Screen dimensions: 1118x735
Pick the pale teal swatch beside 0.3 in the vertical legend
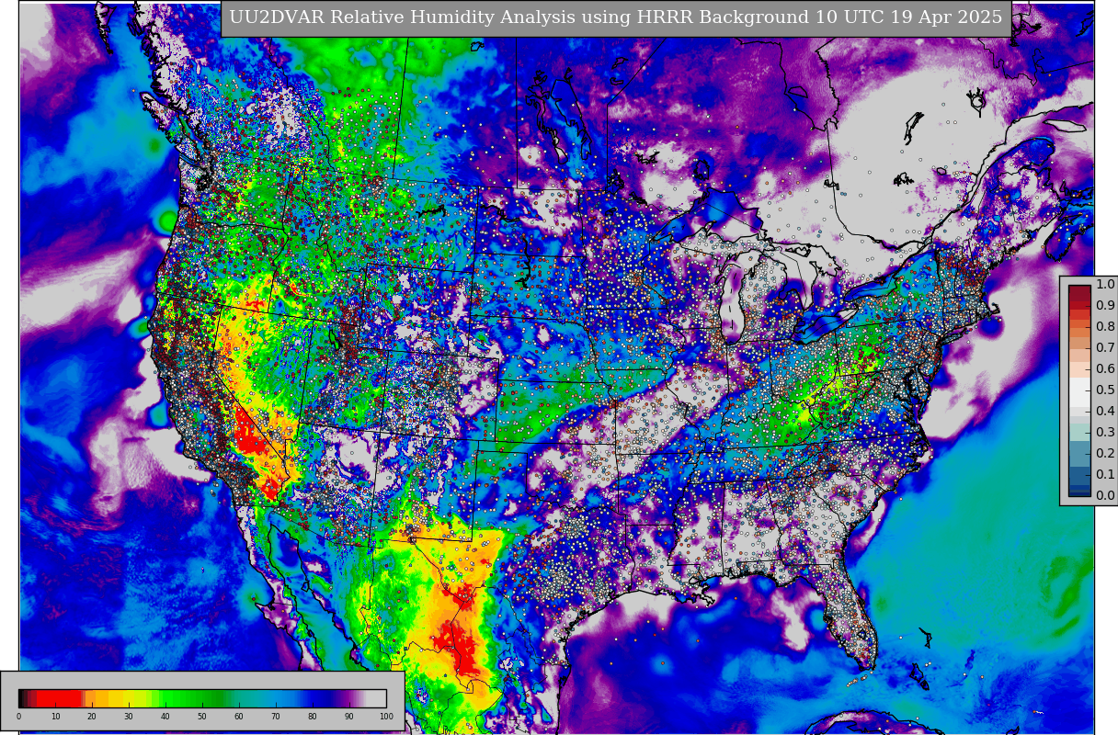pos(1079,432)
